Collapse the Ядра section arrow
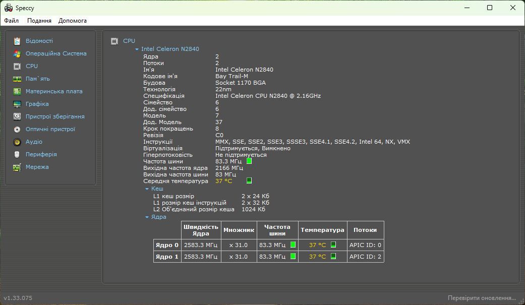525x305 pixels. [x=147, y=217]
